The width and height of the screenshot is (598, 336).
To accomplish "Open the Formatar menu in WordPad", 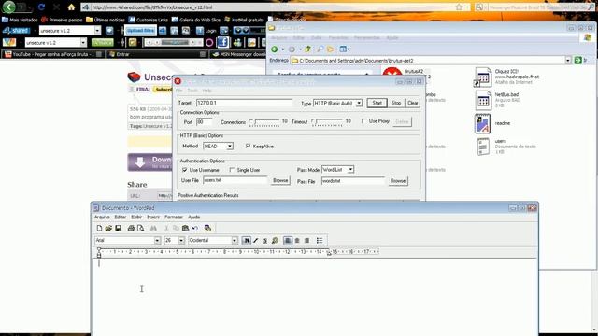I will [174, 217].
